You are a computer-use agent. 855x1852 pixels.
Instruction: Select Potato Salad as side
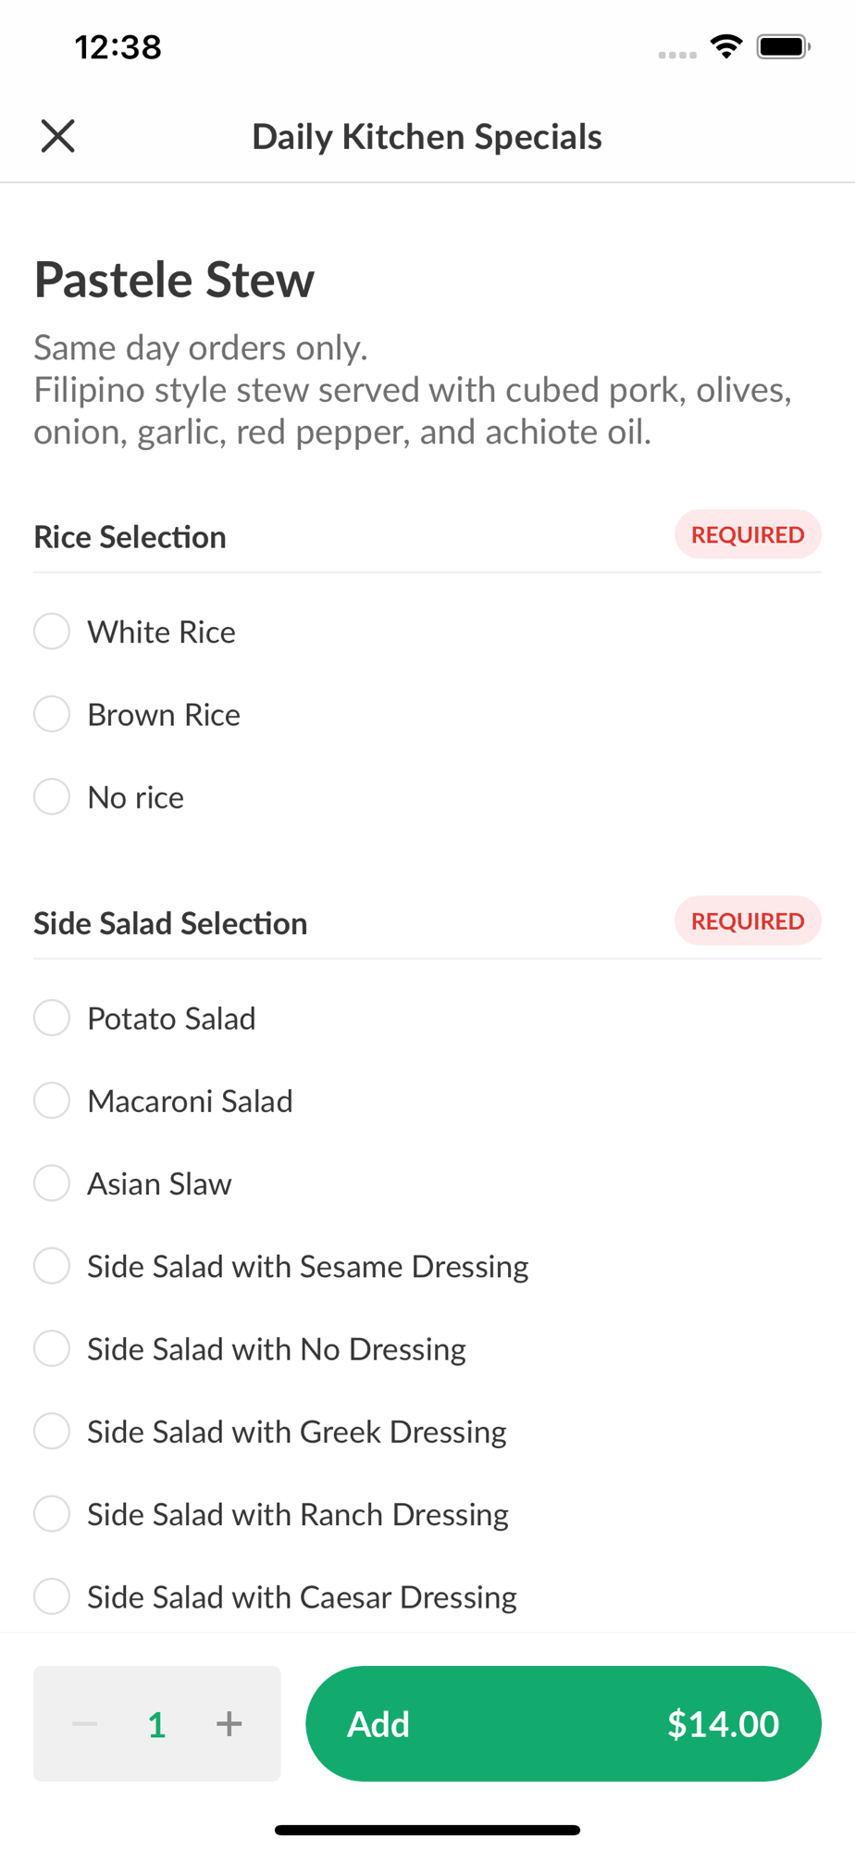(x=52, y=1018)
